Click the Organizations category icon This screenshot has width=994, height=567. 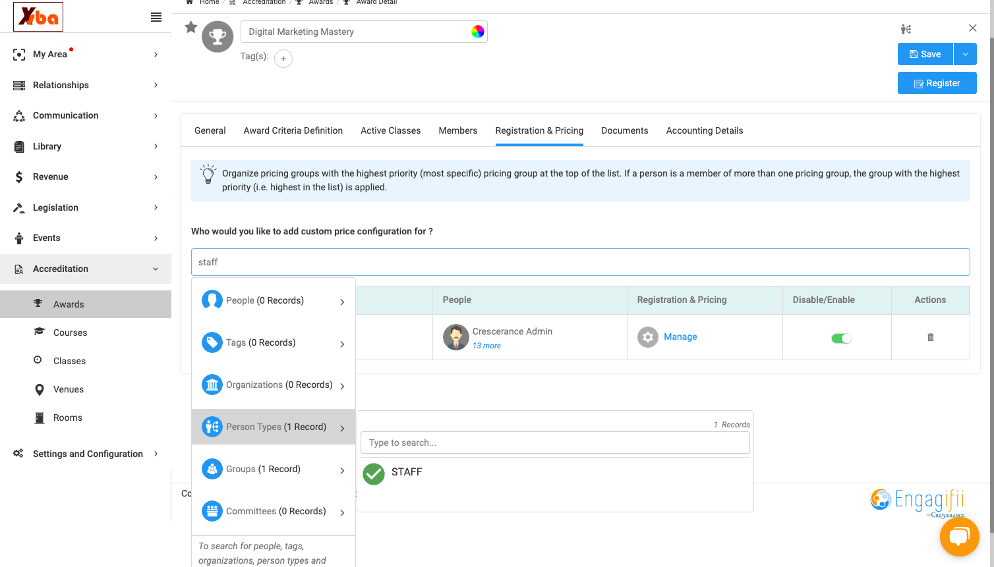[212, 385]
